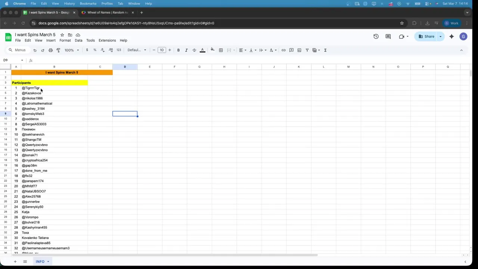Viewport: 478px width, 269px height.
Task: Open text wrapping dropdown
Action: pos(263,50)
